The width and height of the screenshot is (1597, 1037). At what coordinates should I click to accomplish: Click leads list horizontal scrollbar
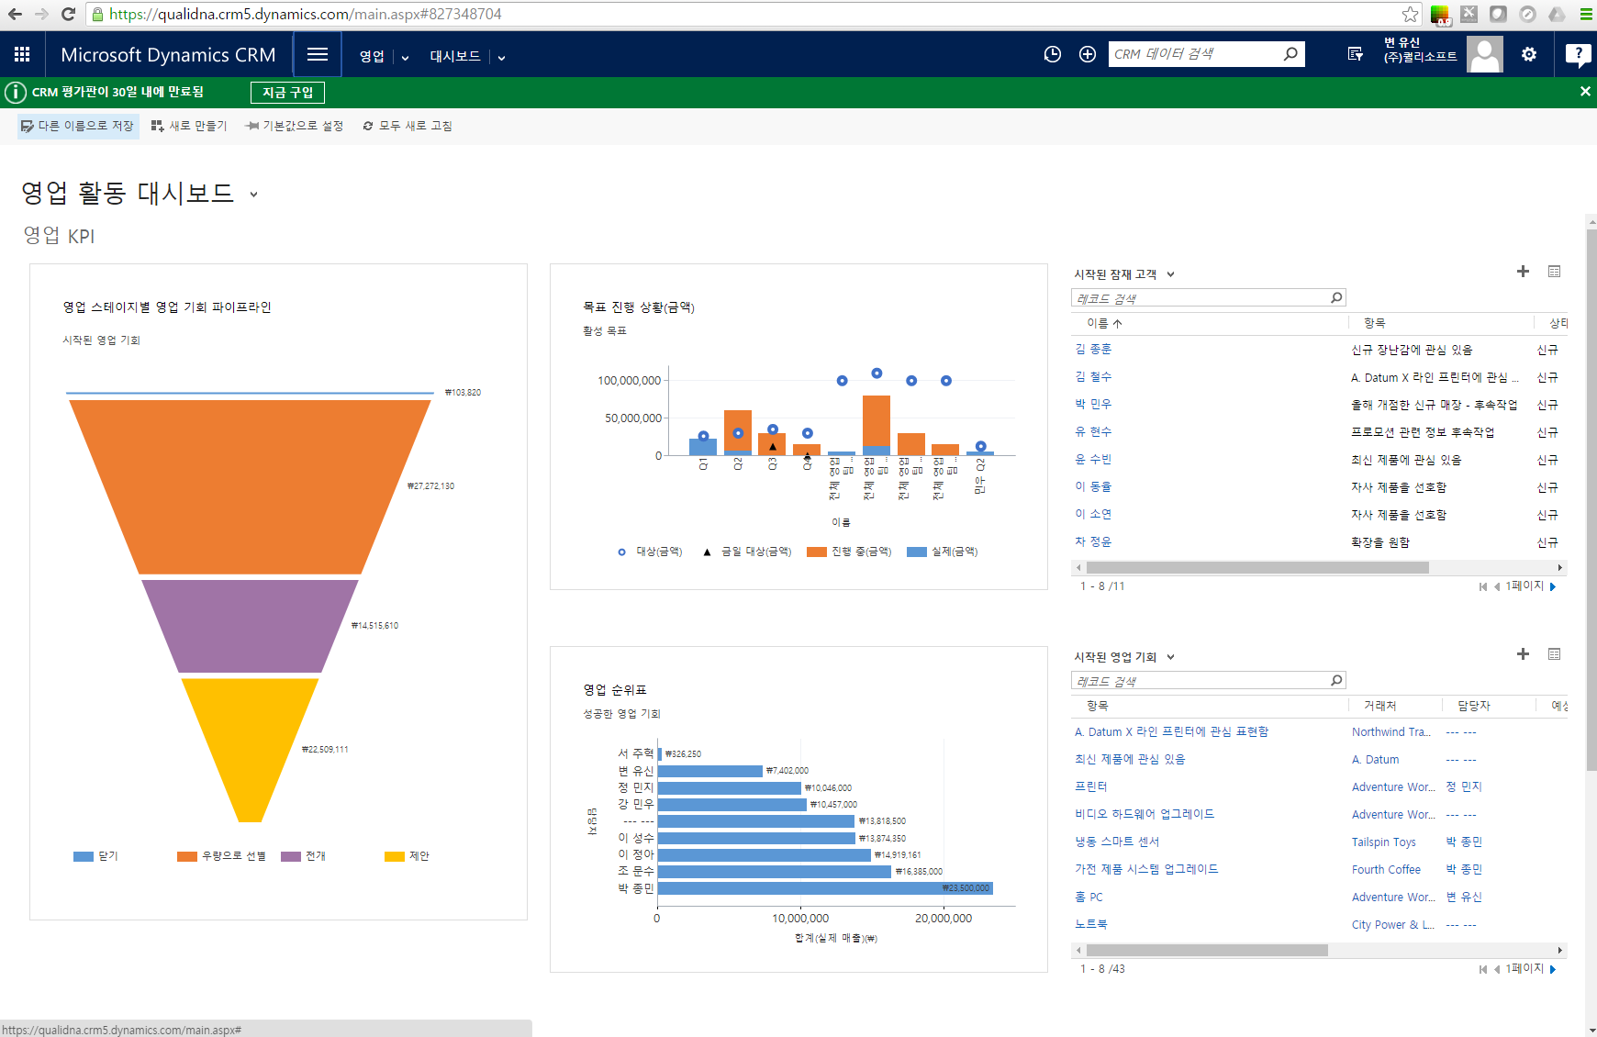tap(1257, 568)
